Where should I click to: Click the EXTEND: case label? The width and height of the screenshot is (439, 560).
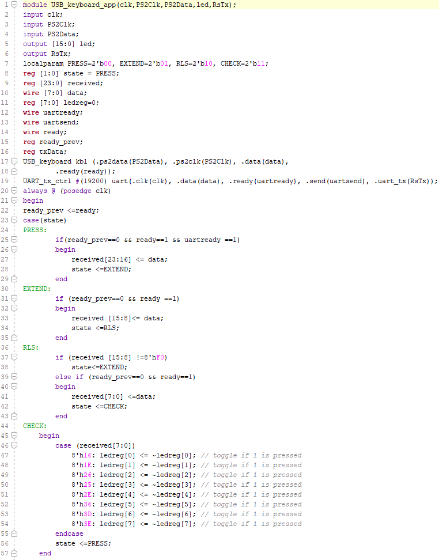point(37,289)
